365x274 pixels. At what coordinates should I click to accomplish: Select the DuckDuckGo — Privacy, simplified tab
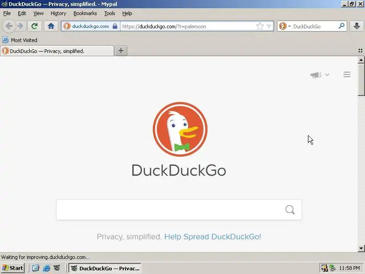point(57,51)
